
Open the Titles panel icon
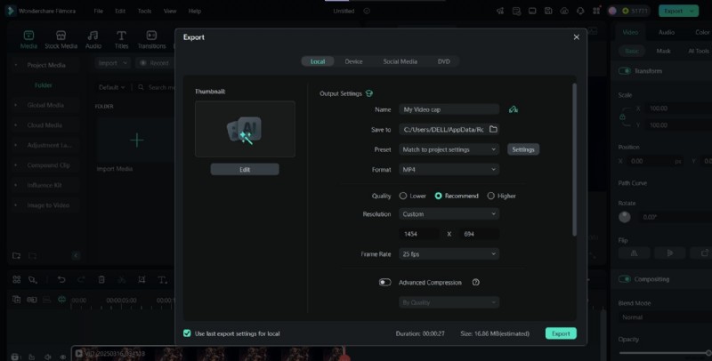tap(120, 39)
